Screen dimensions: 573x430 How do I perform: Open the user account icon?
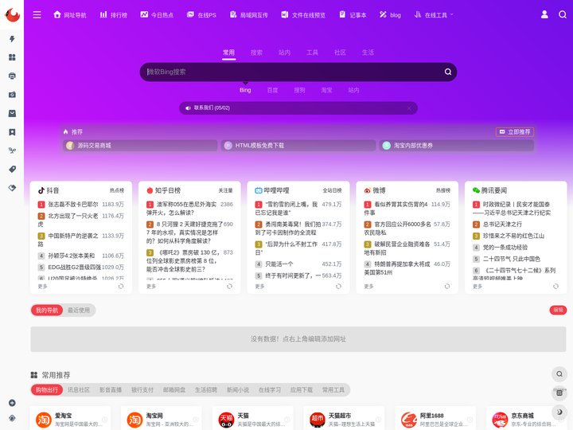point(544,14)
